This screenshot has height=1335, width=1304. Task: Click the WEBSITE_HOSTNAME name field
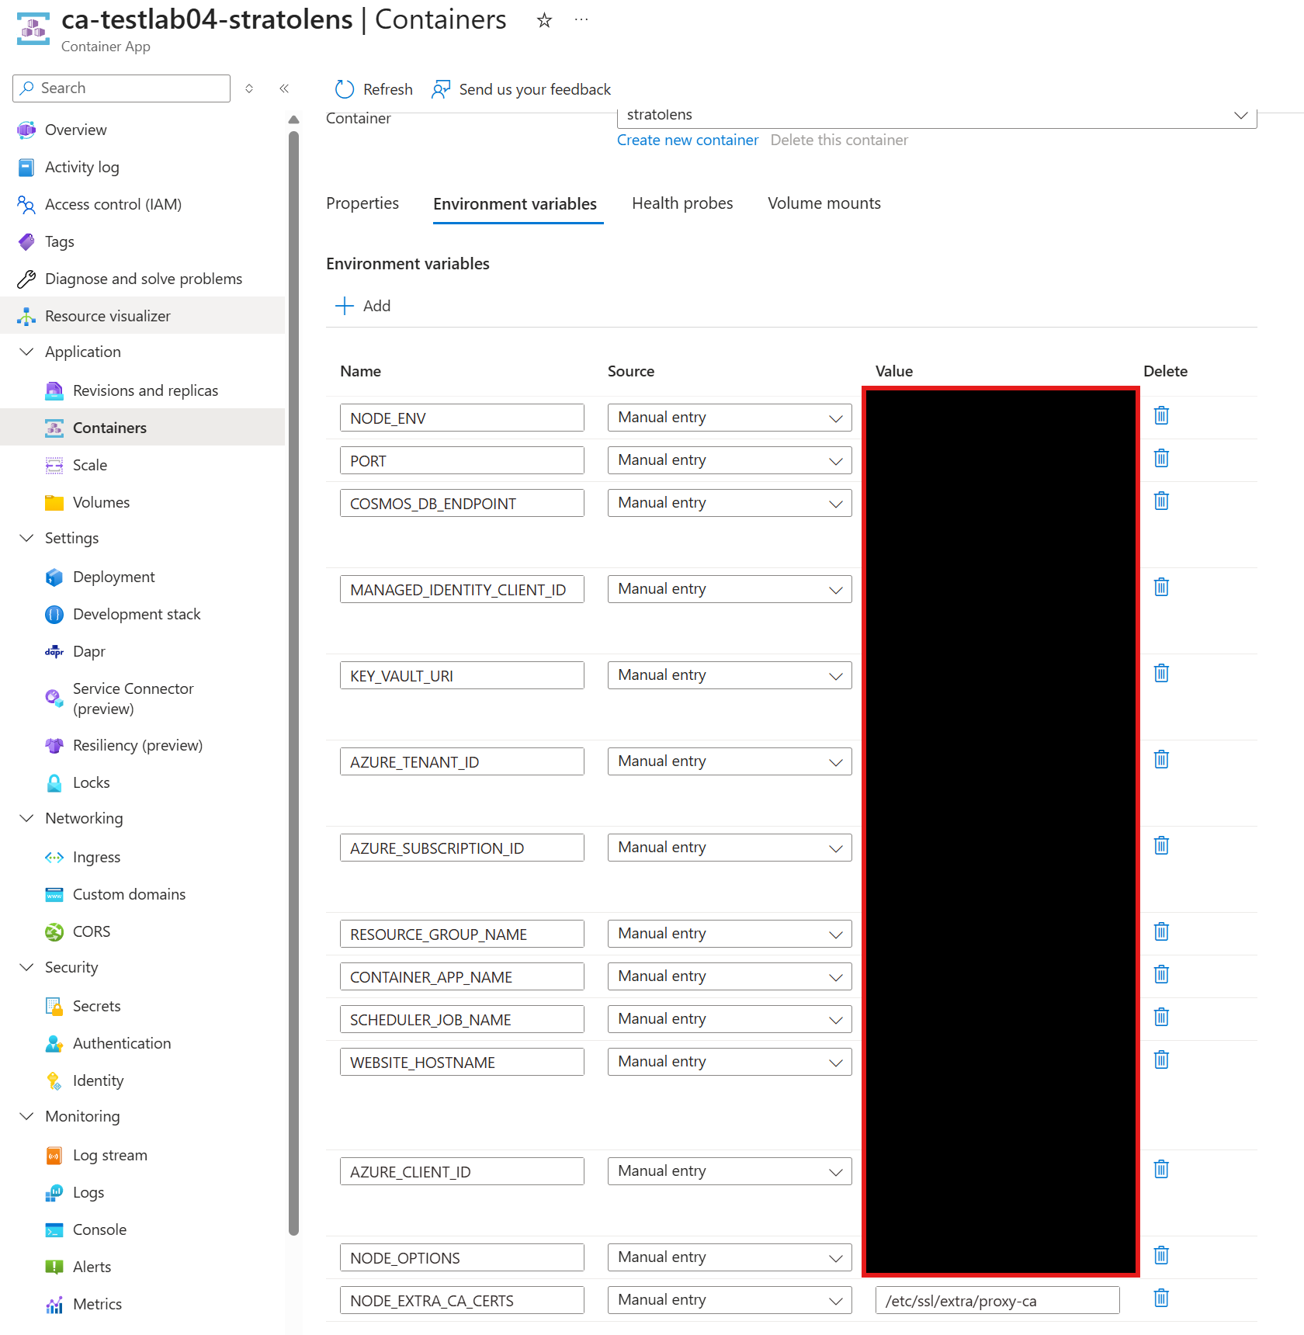tap(462, 1062)
